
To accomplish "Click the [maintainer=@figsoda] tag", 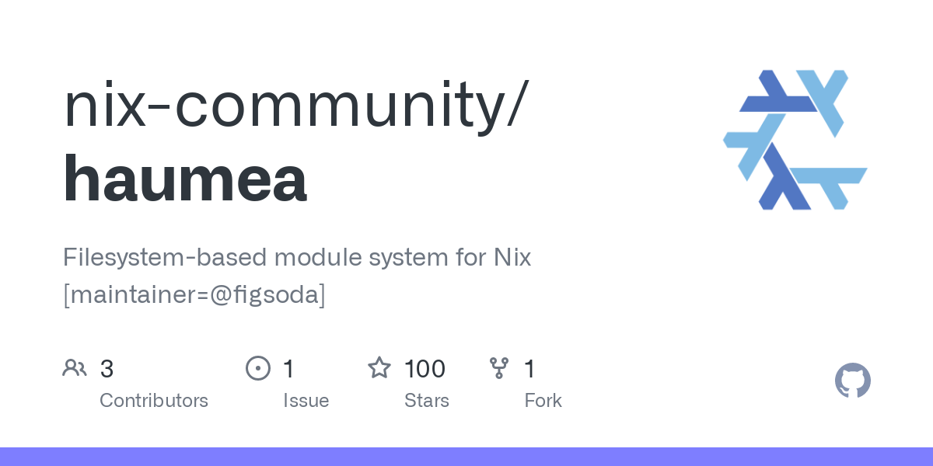I will 194,295.
